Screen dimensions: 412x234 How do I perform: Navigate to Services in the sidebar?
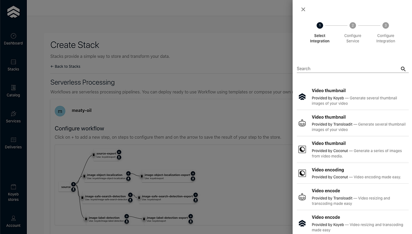point(13,117)
